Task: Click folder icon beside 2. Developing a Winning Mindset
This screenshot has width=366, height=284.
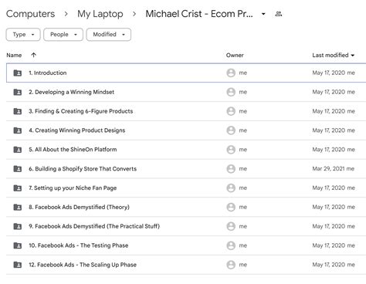Action: click(x=18, y=92)
